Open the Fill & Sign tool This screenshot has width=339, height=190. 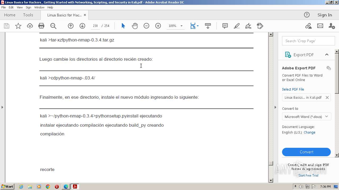coord(248,26)
